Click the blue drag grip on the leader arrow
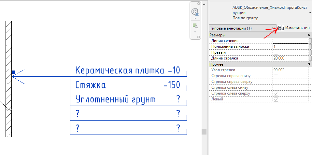The height and width of the screenshot is (155, 312). 13,72
